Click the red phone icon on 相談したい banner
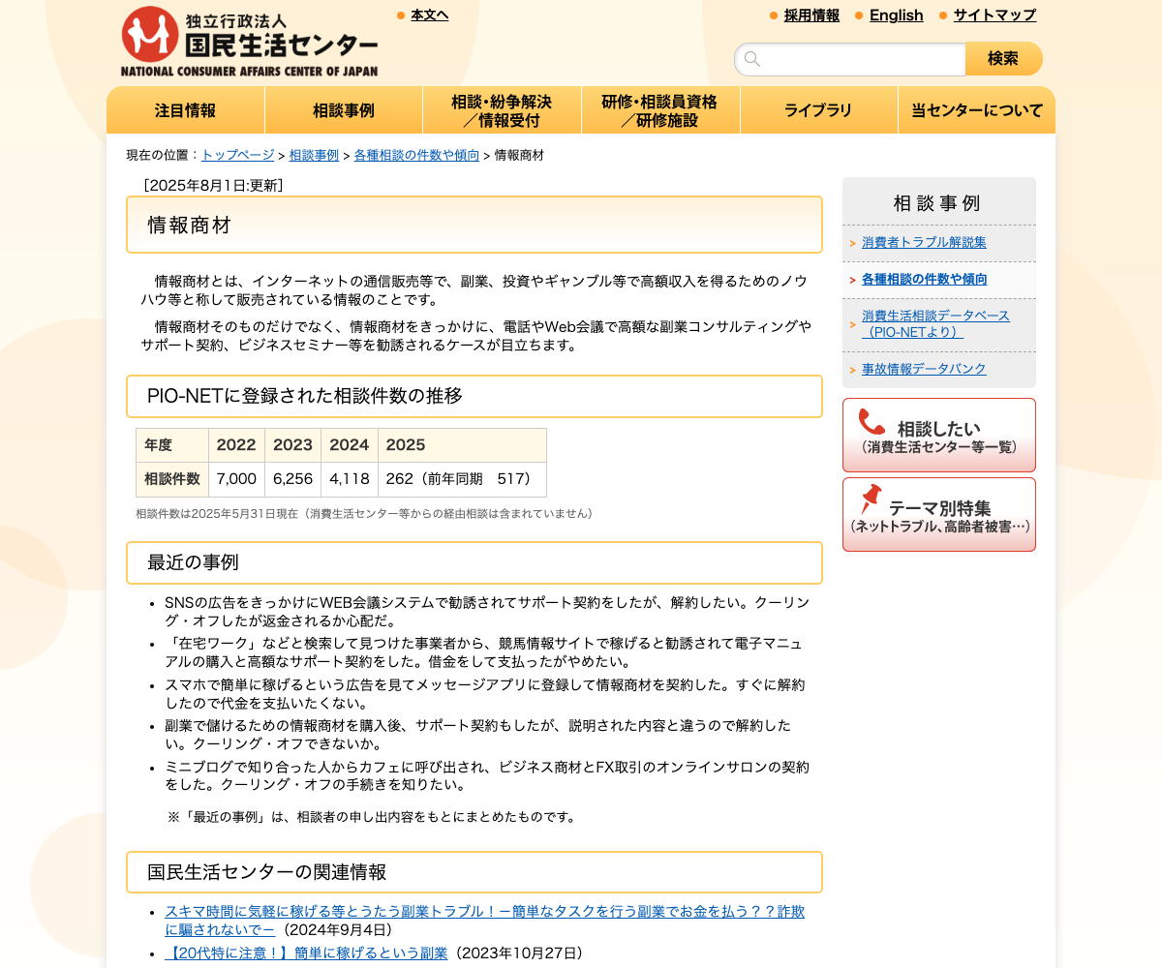The height and width of the screenshot is (968, 1162). click(871, 422)
